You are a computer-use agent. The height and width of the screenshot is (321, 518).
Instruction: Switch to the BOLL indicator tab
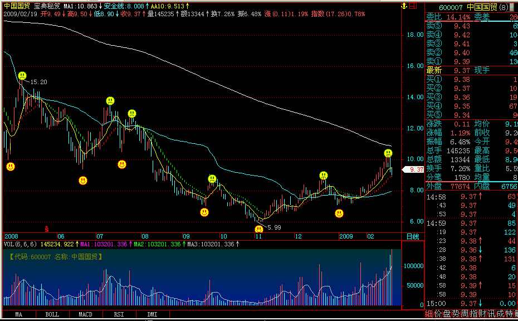click(52, 314)
